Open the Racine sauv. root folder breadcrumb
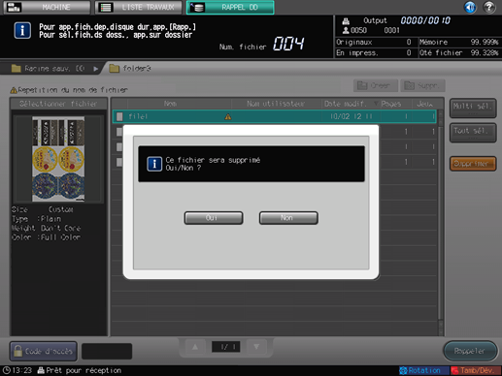The image size is (502, 376). coord(49,69)
